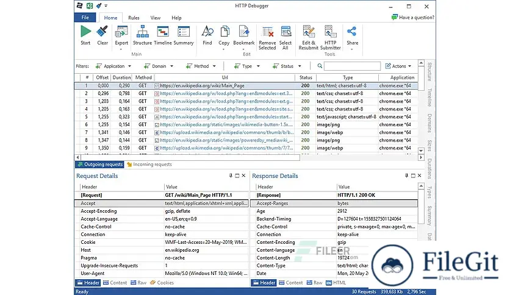510x295 pixels.
Task: Switch to the Rules ribbon tab
Action: tap(134, 18)
